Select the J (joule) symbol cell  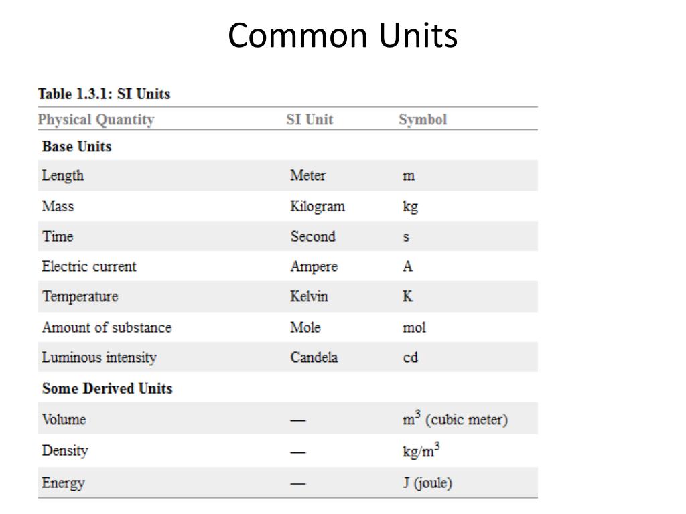tap(427, 483)
